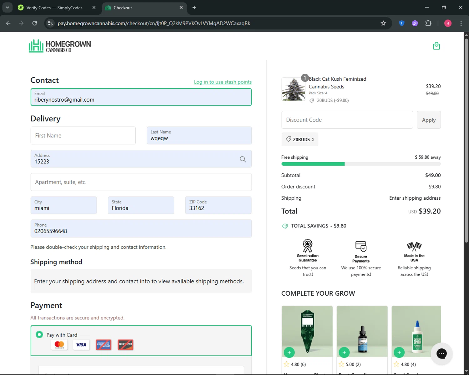Bookmark this page with the star icon
Screen dimensions: 469x375
383,23
